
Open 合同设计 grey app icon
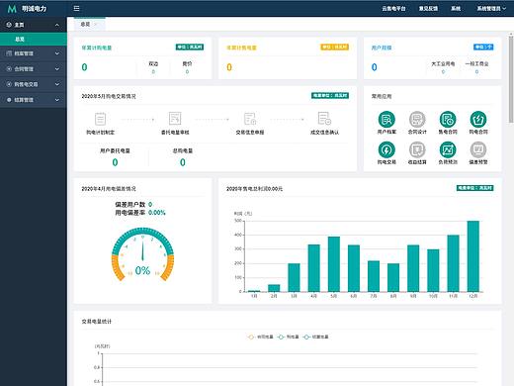pos(417,120)
